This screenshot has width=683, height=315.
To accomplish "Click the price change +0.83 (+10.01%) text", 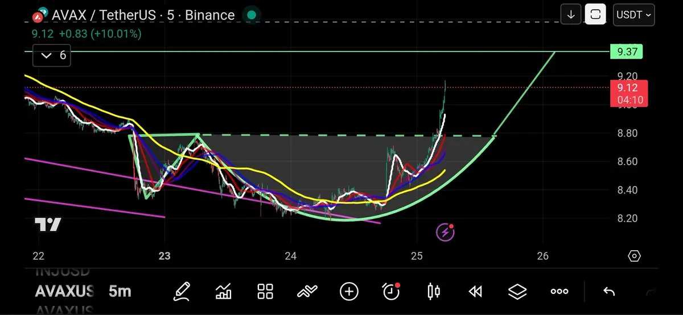I will point(100,34).
